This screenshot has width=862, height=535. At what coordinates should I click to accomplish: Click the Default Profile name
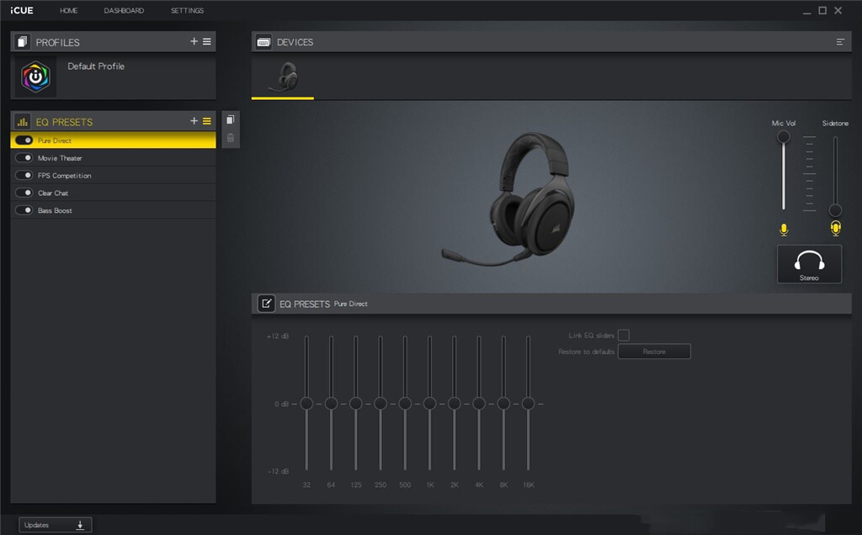pyautogui.click(x=96, y=66)
